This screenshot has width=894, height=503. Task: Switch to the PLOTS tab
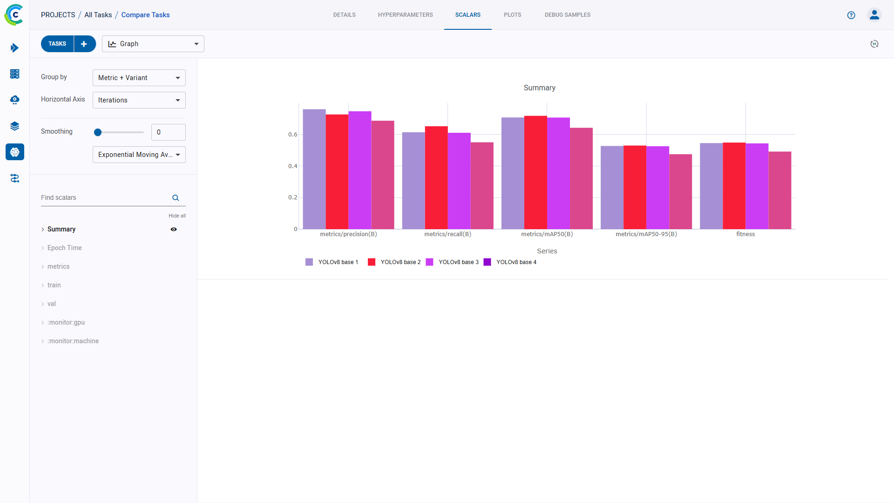point(513,15)
